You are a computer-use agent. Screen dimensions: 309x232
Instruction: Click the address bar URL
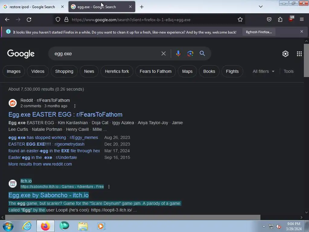[x=131, y=20]
